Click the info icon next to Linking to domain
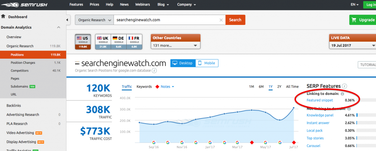Image resolution: width=376 pixels, height=151 pixels. [x=343, y=94]
